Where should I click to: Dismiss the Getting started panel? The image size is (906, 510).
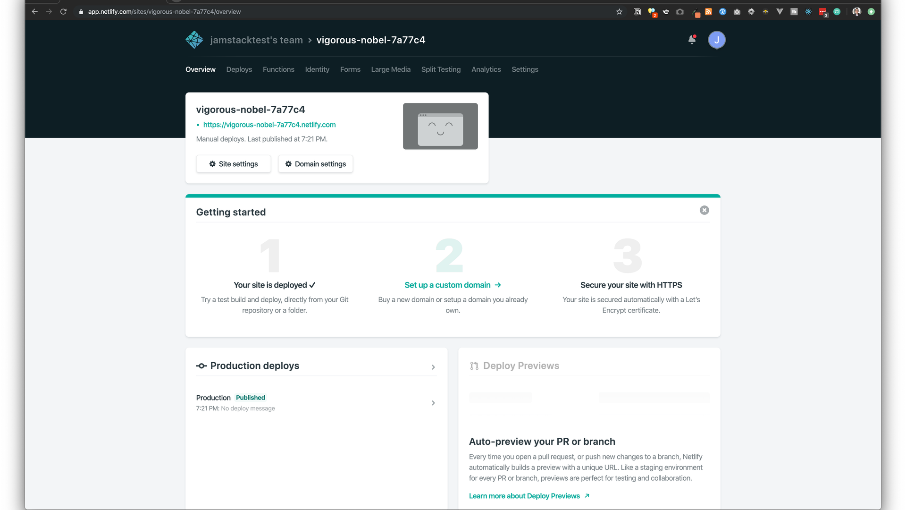click(x=704, y=210)
